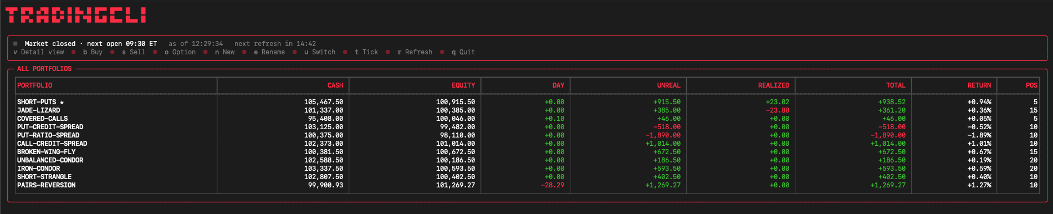Click the UNREAL column header
The image size is (1053, 214).
668,85
